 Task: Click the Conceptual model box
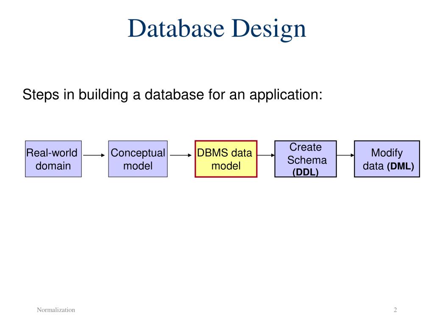coord(138,159)
